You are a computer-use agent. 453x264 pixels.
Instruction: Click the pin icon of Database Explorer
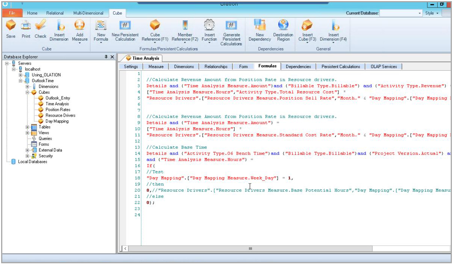point(106,57)
